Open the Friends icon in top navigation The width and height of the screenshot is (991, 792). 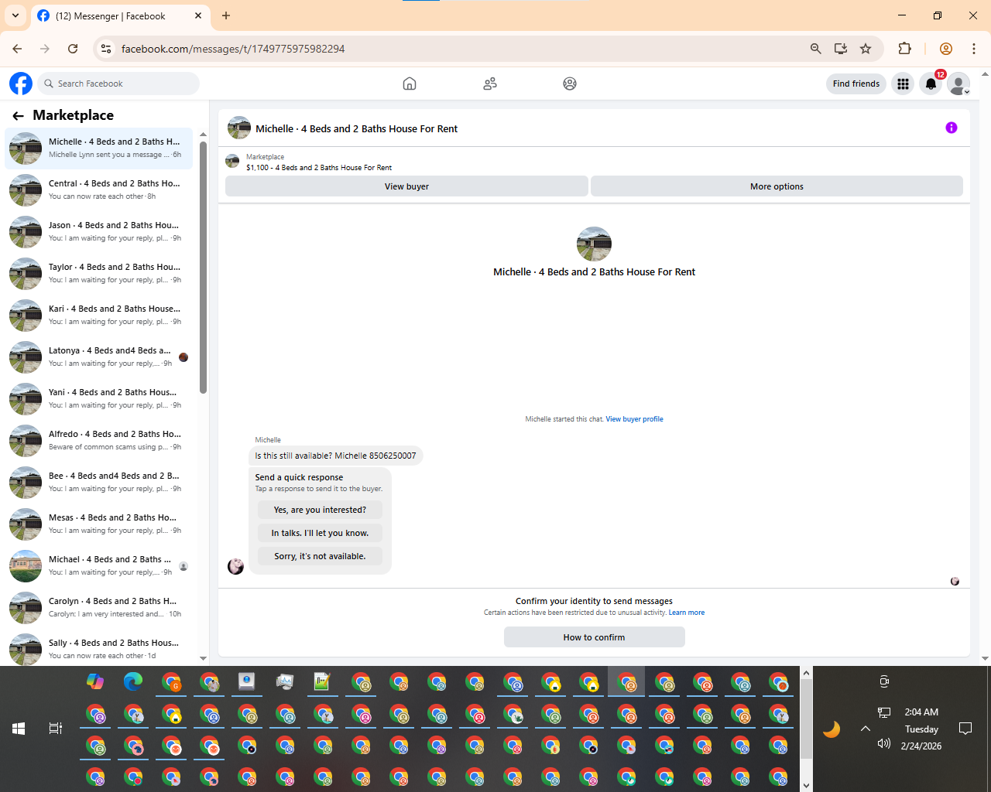(490, 84)
